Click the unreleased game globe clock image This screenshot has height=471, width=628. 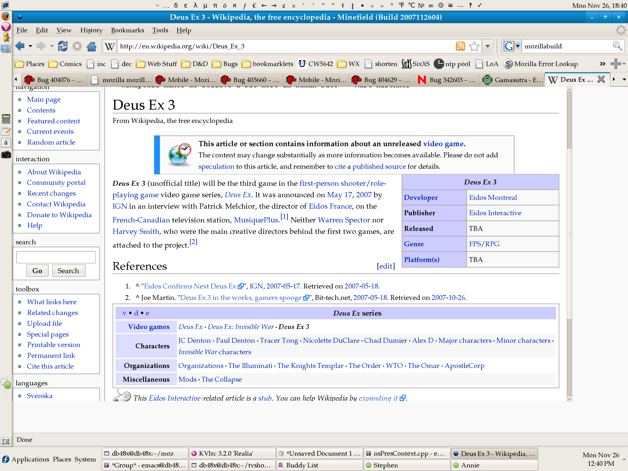179,154
